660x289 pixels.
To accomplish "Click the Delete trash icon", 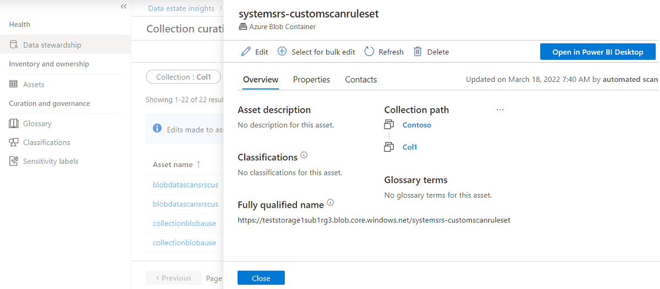I will [x=417, y=52].
